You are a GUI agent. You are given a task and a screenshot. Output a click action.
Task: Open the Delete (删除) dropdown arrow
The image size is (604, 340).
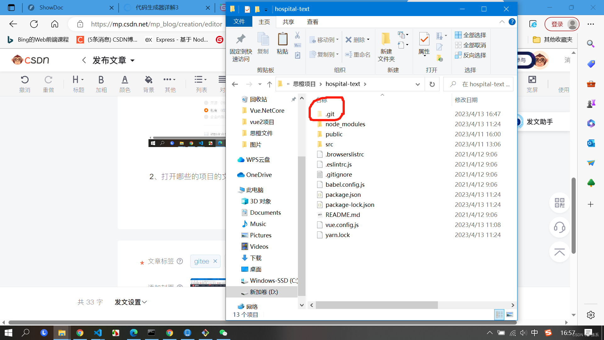pos(368,40)
